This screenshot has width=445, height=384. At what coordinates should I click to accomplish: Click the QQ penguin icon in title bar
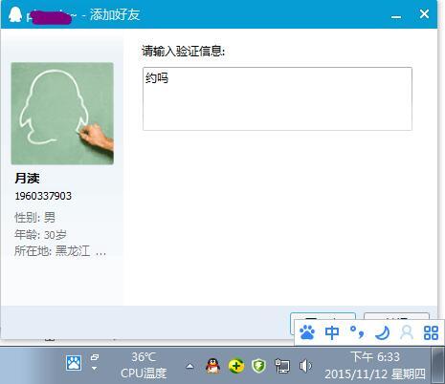[x=15, y=14]
